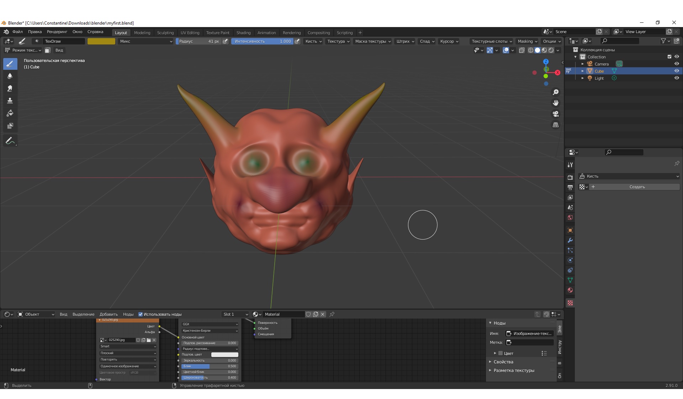
Task: Click the Радиус radius slider
Action: pos(198,41)
